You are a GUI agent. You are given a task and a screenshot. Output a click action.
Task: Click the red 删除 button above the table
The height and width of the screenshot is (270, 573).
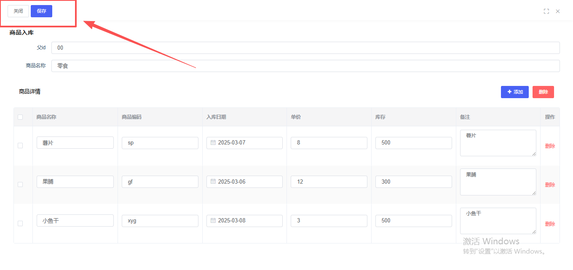(x=543, y=92)
